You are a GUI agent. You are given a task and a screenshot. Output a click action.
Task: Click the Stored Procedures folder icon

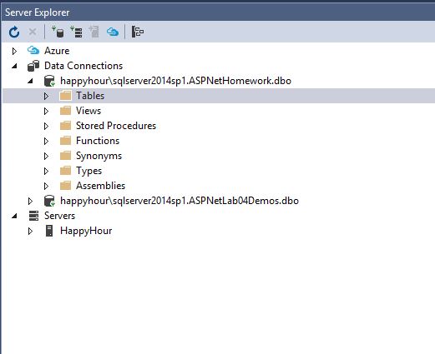point(65,126)
